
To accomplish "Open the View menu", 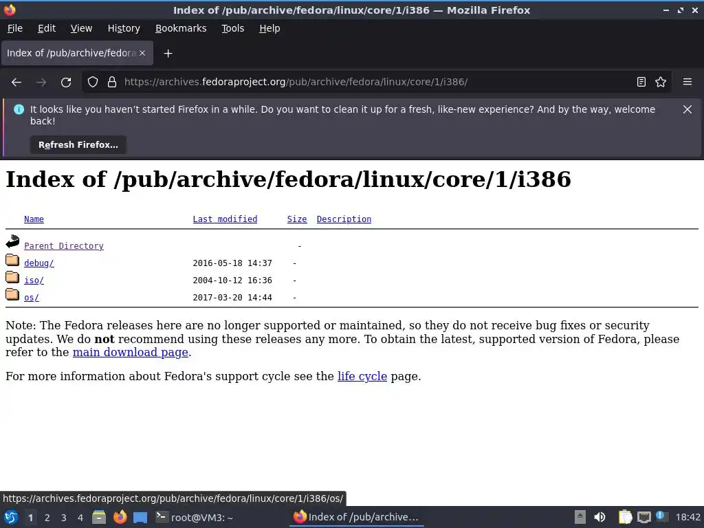I will pos(81,28).
